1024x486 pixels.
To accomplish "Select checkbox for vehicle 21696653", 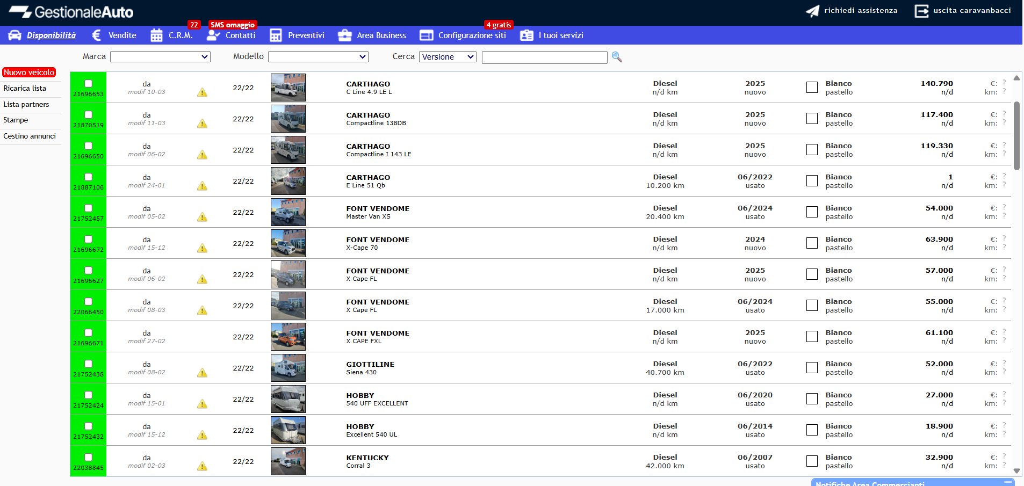I will click(x=88, y=83).
